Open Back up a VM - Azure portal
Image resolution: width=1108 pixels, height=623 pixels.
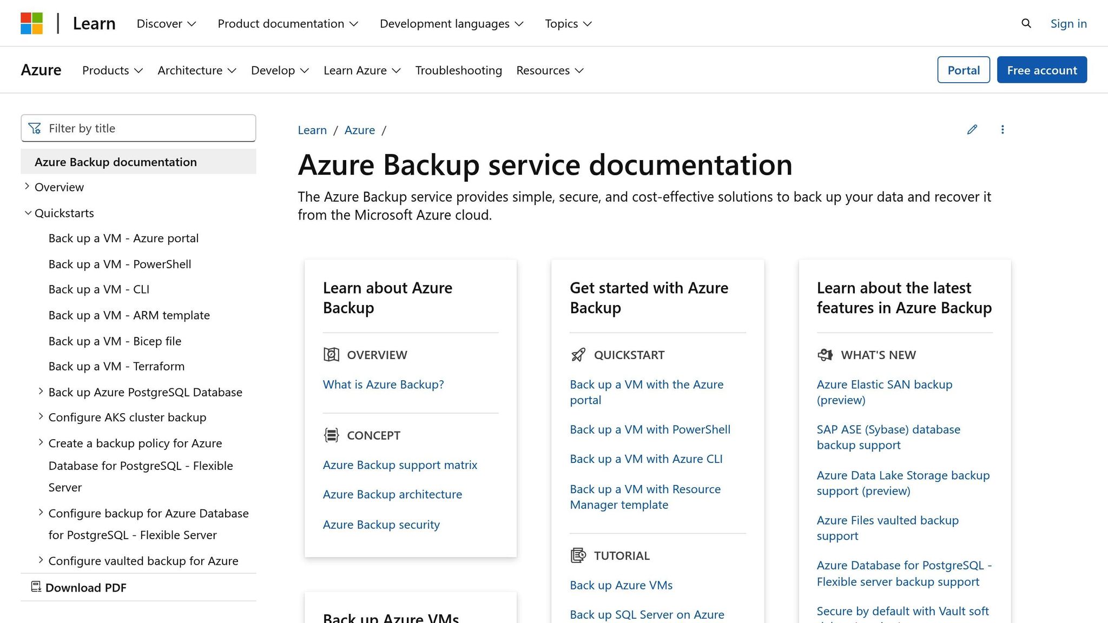tap(123, 238)
